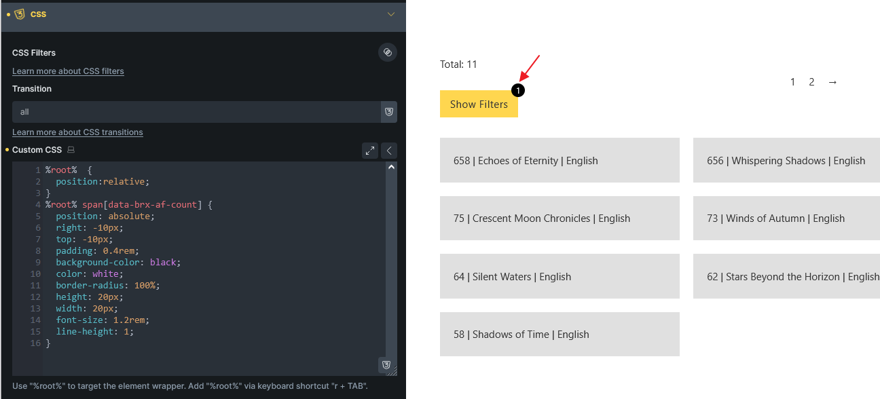Viewport: 880px width, 399px height.
Task: Click the filter count badge showing 1
Action: 518,90
